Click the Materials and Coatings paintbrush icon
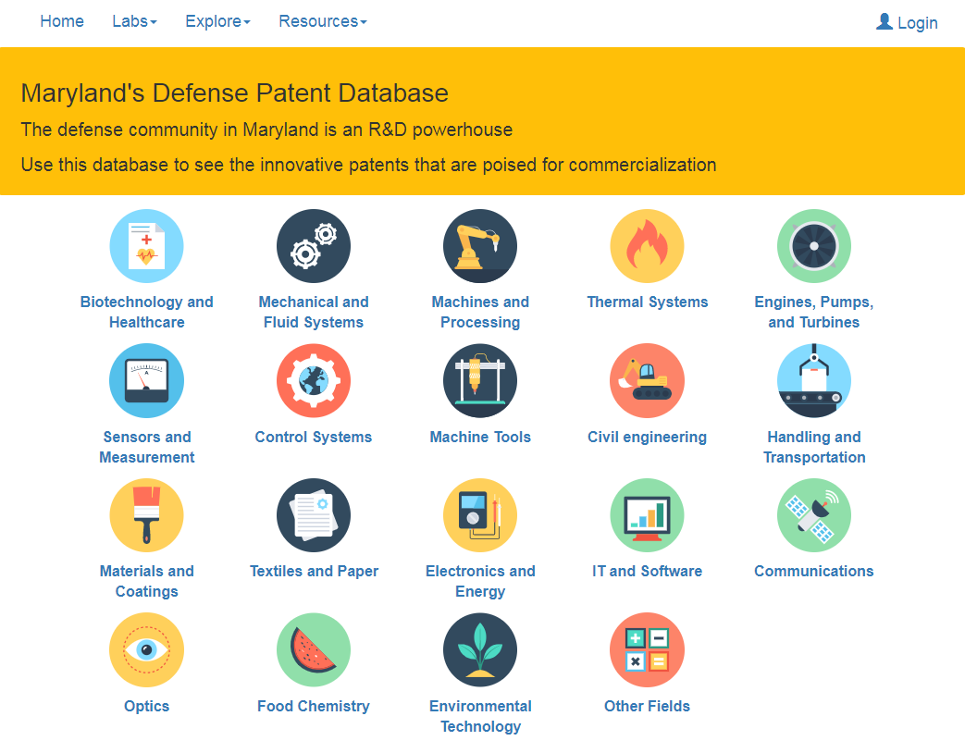The width and height of the screenshot is (965, 753). tap(146, 515)
